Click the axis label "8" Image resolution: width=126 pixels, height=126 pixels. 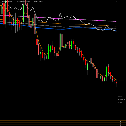[120, 121]
